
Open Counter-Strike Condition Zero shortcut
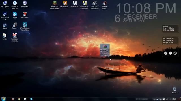pyautogui.click(x=85, y=5)
